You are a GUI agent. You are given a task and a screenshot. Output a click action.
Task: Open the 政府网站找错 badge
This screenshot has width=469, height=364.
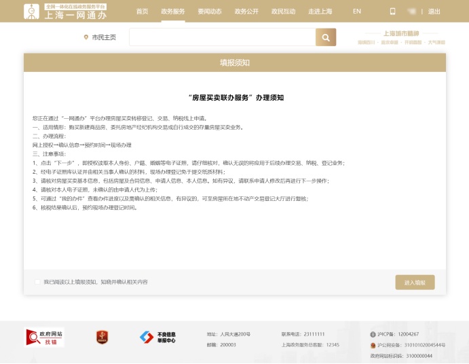click(x=44, y=337)
